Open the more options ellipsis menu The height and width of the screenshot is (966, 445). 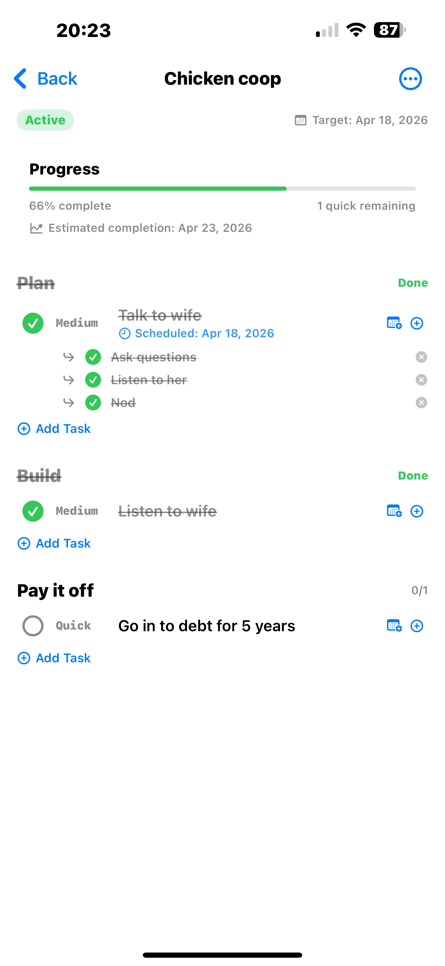411,78
